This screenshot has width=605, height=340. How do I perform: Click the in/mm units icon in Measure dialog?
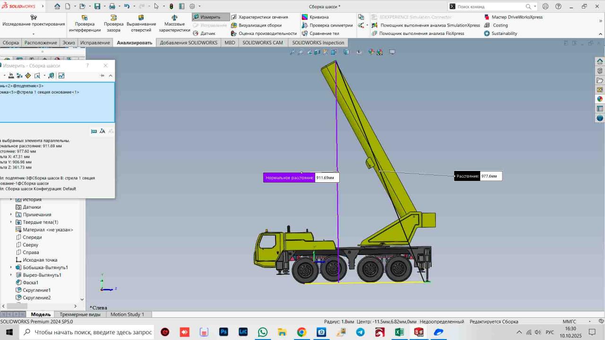click(11, 76)
